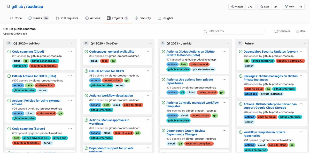Click open-issue icon on Workflow templates in private repositories
The image size is (310, 154).
click(241, 132)
